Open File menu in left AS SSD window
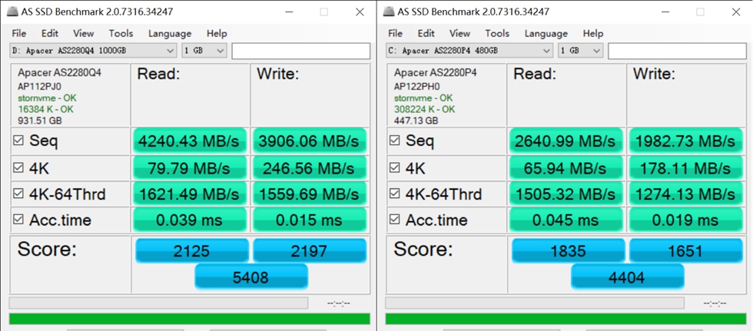Image resolution: width=753 pixels, height=331 pixels. 18,34
